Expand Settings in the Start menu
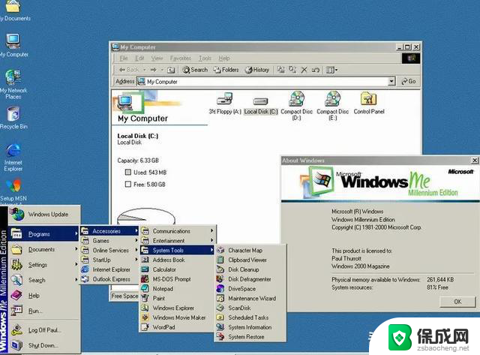This screenshot has height=355, width=480. (45, 265)
